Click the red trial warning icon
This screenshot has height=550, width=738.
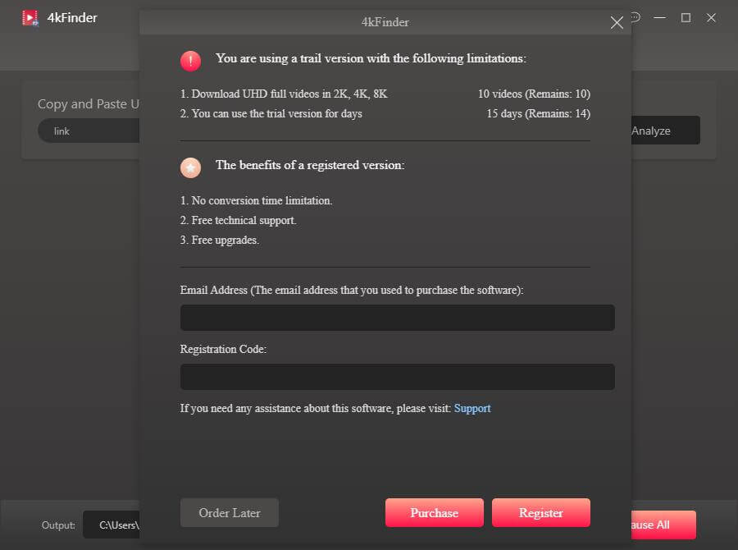pyautogui.click(x=190, y=61)
